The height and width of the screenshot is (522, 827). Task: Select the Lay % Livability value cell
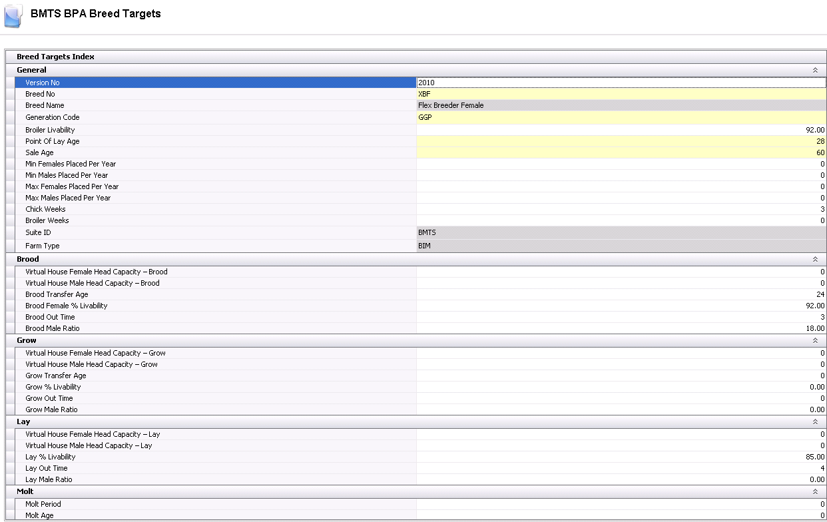pyautogui.click(x=621, y=457)
